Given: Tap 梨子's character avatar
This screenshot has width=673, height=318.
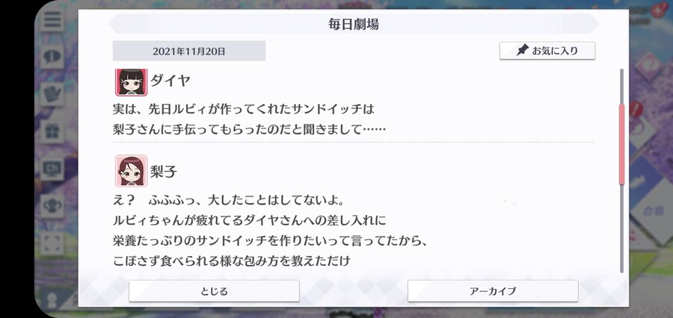Looking at the screenshot, I should point(132,171).
